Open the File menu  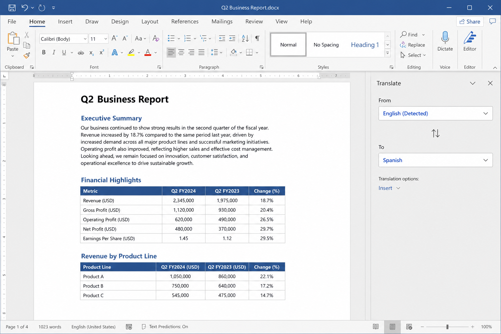click(x=12, y=22)
